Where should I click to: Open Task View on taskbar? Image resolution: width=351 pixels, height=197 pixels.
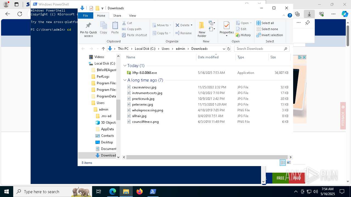click(99, 192)
